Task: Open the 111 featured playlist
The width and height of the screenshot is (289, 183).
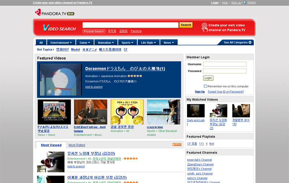Action: tap(202, 144)
